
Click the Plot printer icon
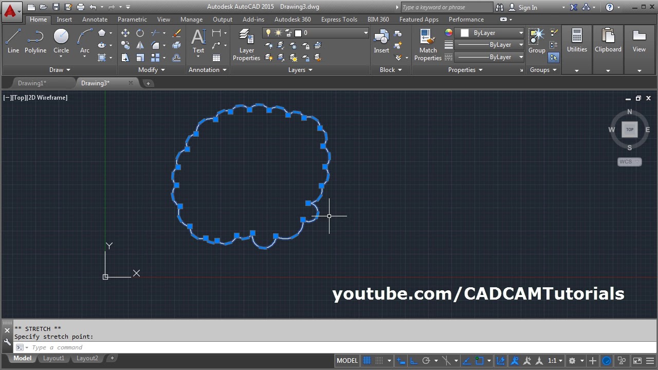click(x=81, y=7)
